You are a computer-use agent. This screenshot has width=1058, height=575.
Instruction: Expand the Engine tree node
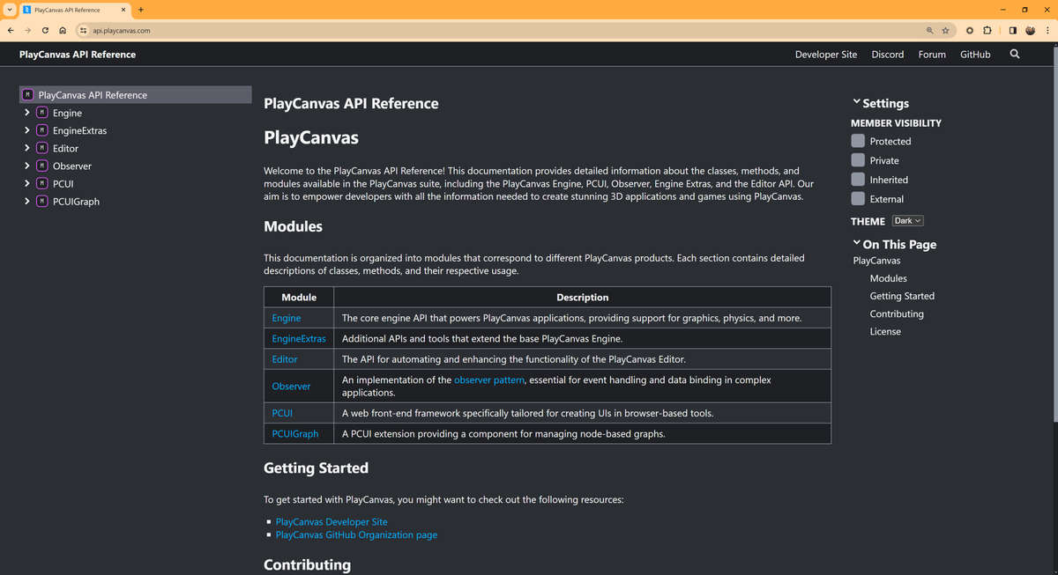coord(28,113)
